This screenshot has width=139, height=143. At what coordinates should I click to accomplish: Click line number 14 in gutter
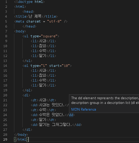tap(5, 66)
